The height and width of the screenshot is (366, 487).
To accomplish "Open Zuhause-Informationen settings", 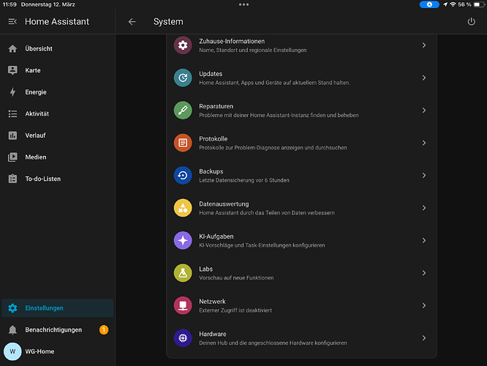I will (x=301, y=45).
